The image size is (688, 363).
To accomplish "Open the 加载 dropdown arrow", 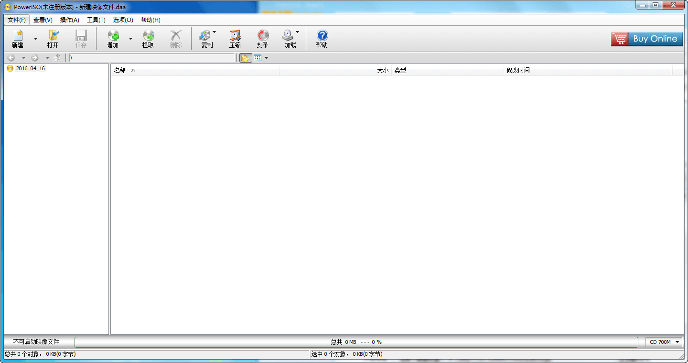I will click(298, 32).
